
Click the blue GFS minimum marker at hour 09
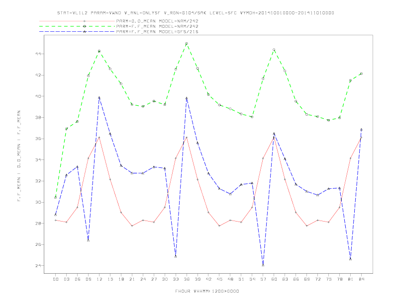point(88,240)
